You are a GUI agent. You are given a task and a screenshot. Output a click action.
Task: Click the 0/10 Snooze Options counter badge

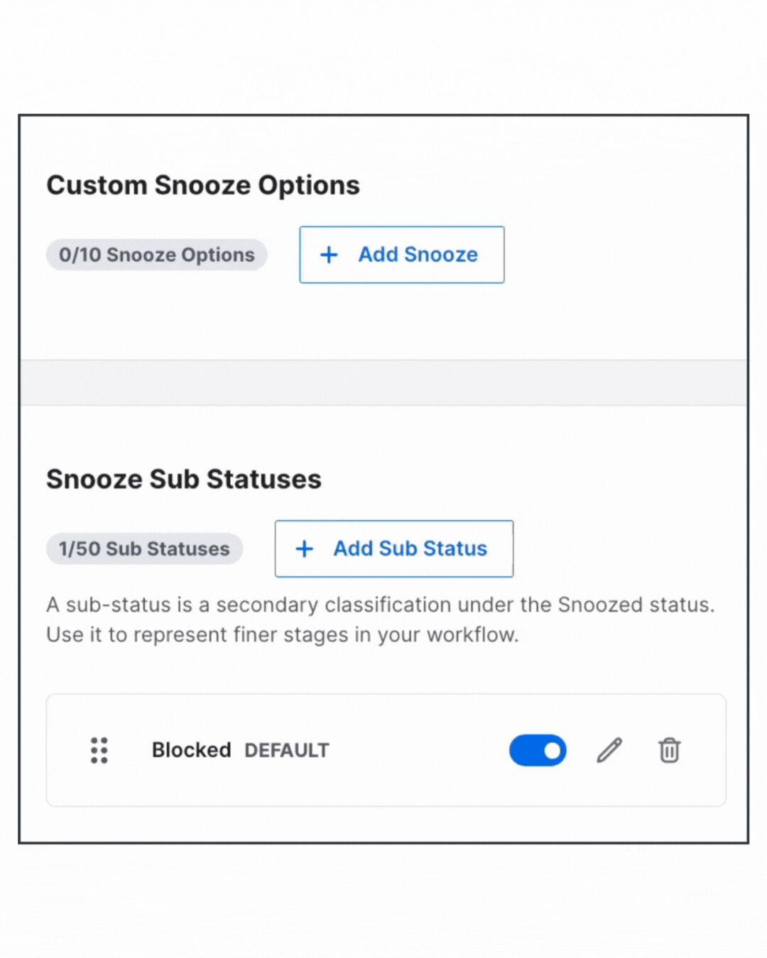click(156, 255)
